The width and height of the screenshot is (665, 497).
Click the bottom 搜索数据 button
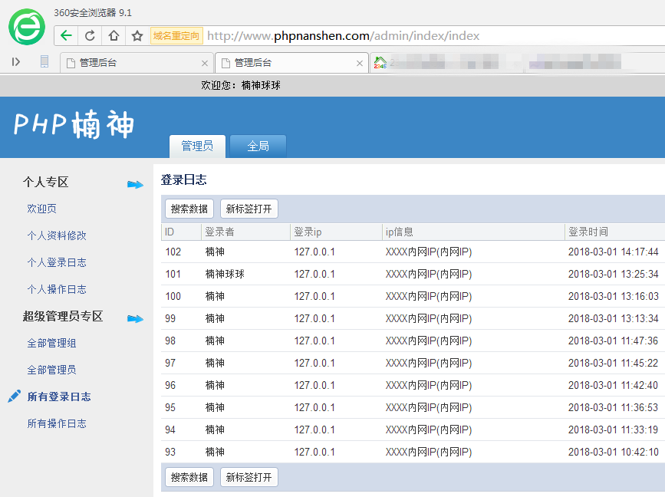[189, 477]
